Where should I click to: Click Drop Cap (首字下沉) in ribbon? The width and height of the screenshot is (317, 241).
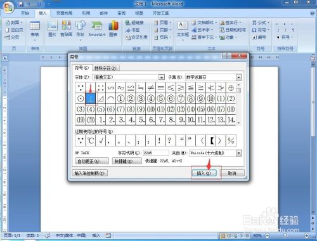pos(204,37)
